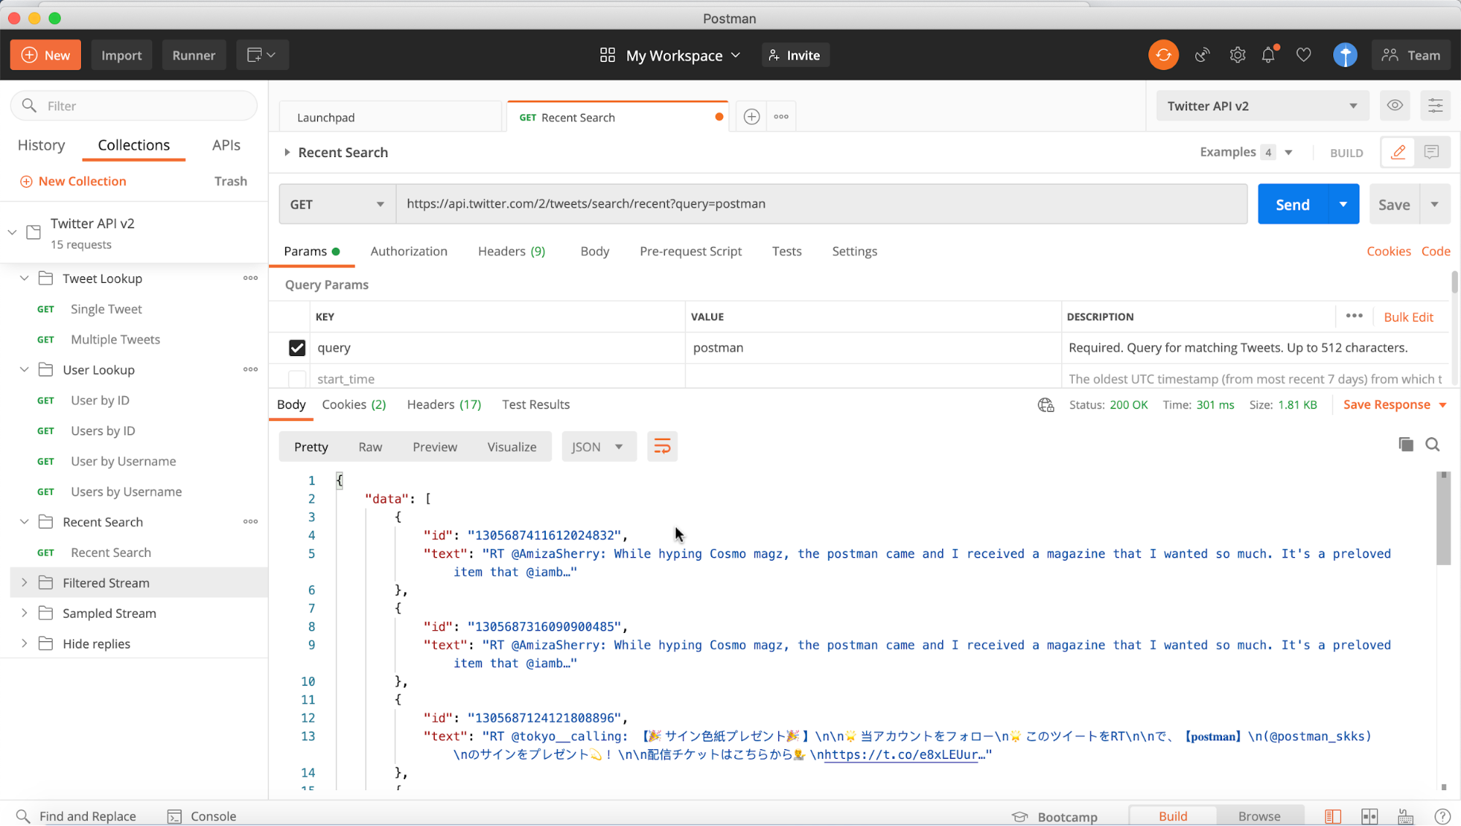Viewport: 1461px width, 826px height.
Task: Toggle the start_time parameter checkbox
Action: [296, 379]
